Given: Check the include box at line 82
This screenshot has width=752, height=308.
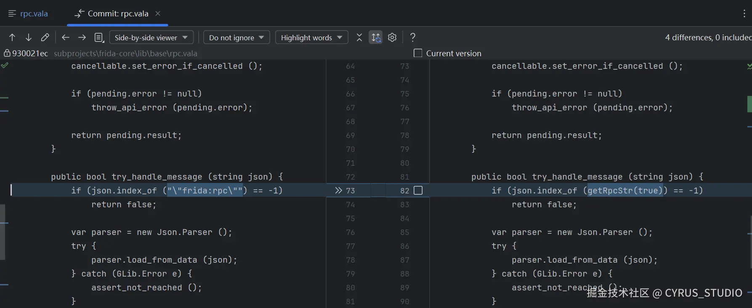Looking at the screenshot, I should (x=418, y=191).
